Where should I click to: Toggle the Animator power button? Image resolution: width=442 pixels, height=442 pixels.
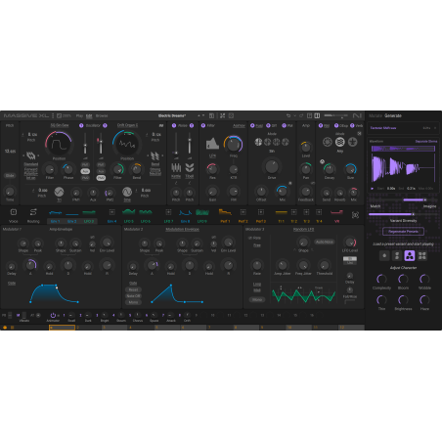(x=53, y=315)
